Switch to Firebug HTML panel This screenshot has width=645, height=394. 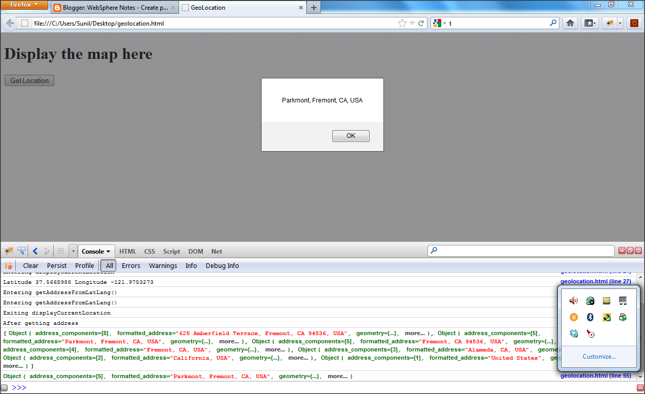[127, 251]
